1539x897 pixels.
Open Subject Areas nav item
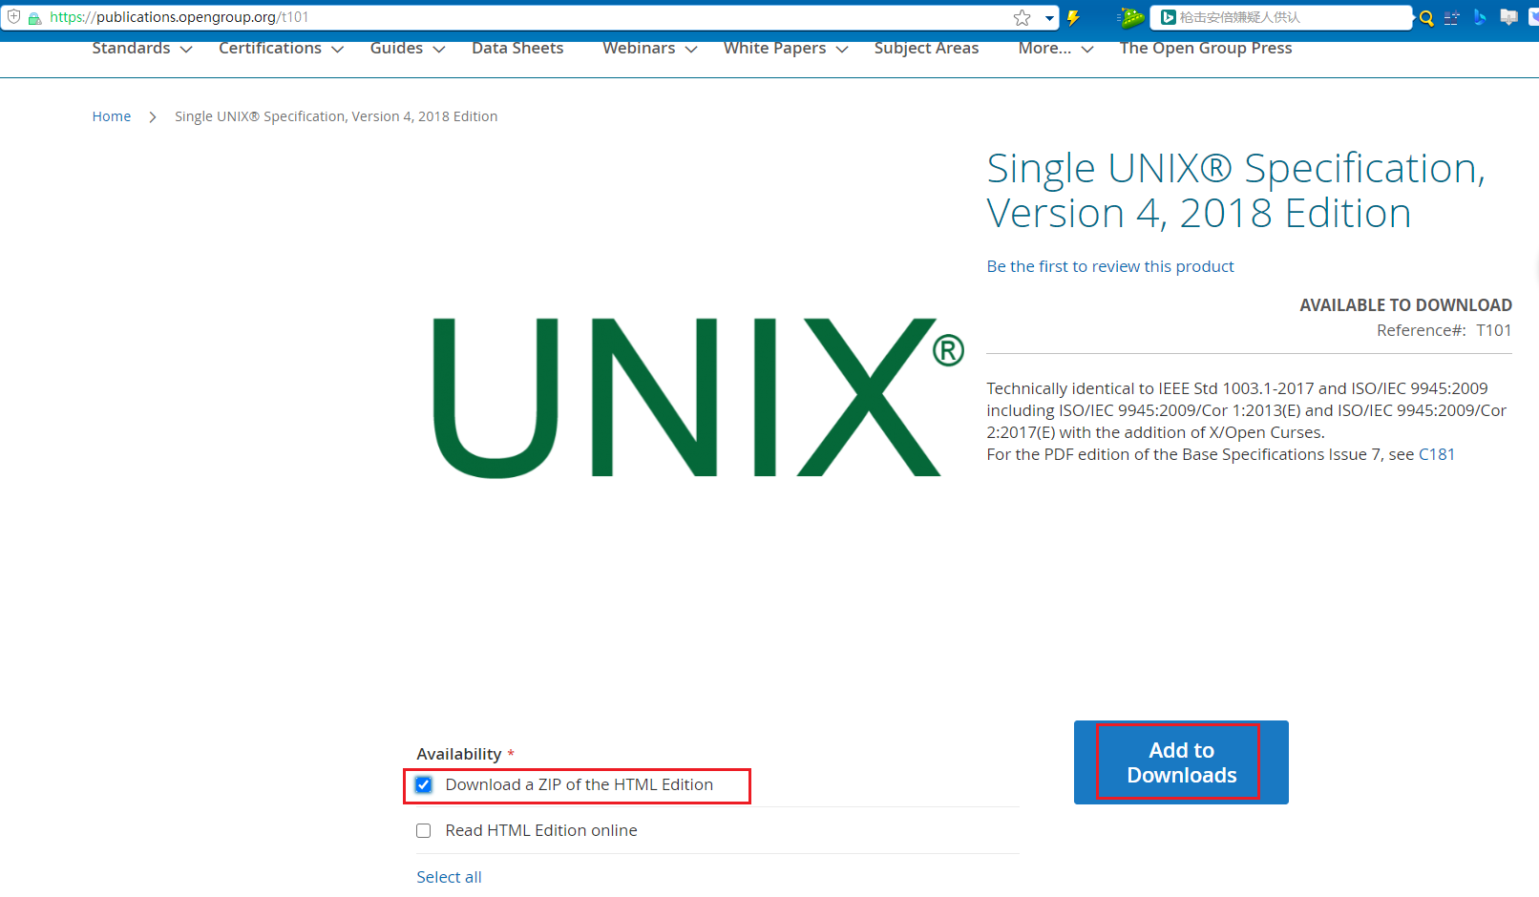[x=926, y=48]
